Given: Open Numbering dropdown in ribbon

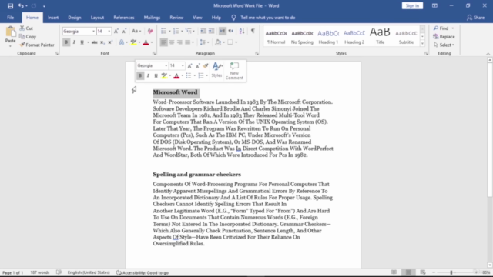Looking at the screenshot, I should [182, 31].
